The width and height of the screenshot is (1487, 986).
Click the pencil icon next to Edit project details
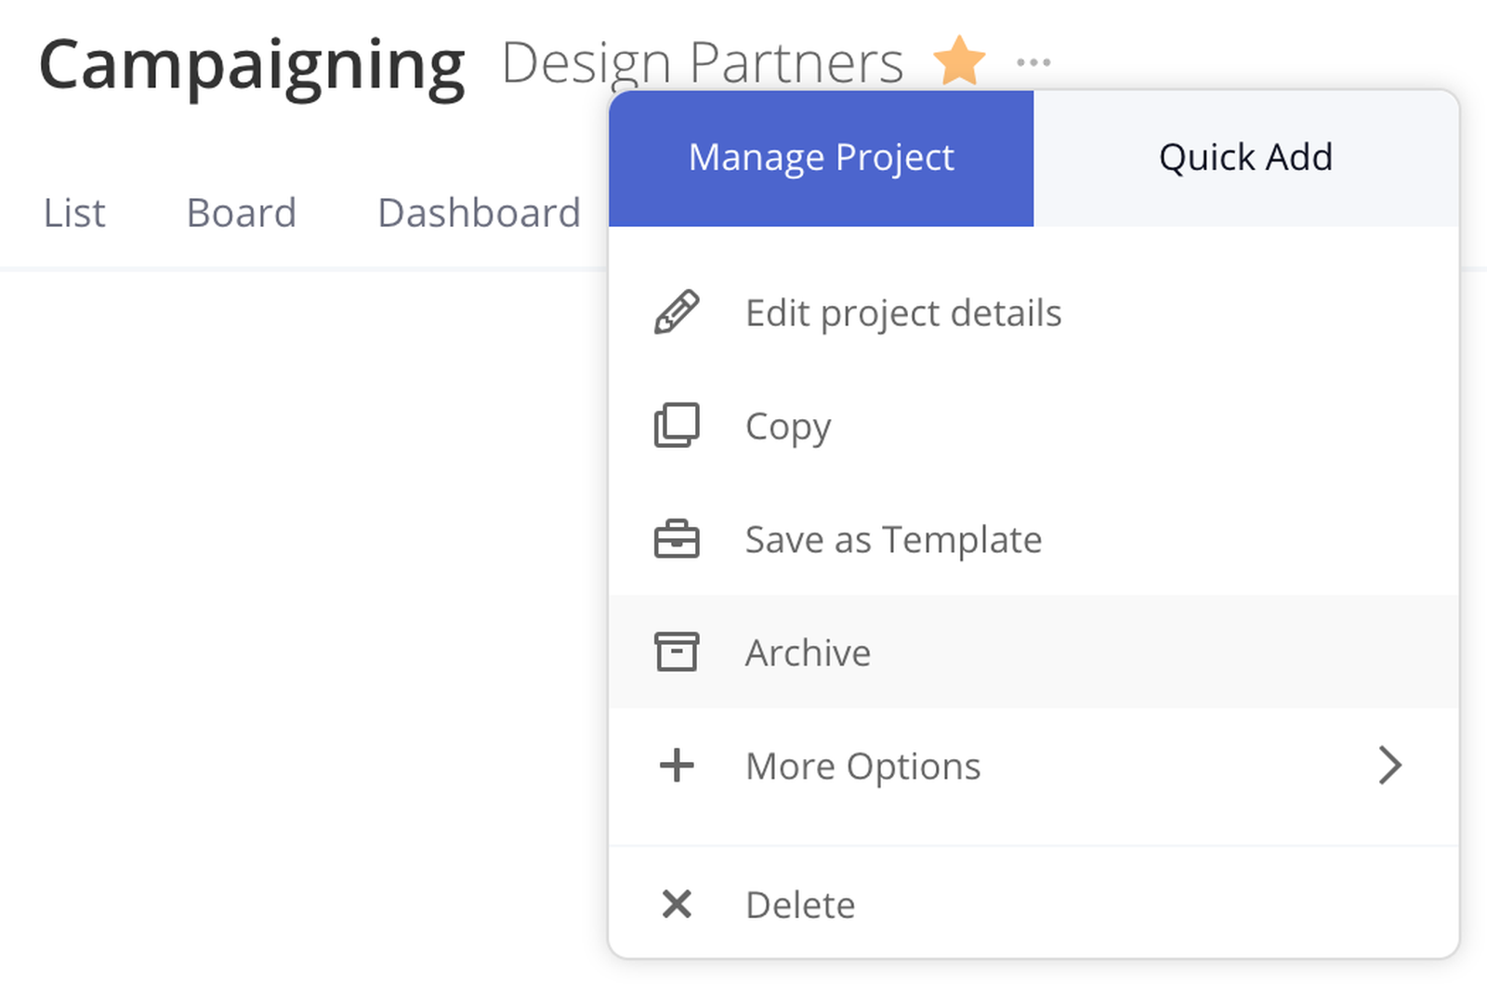click(x=678, y=312)
